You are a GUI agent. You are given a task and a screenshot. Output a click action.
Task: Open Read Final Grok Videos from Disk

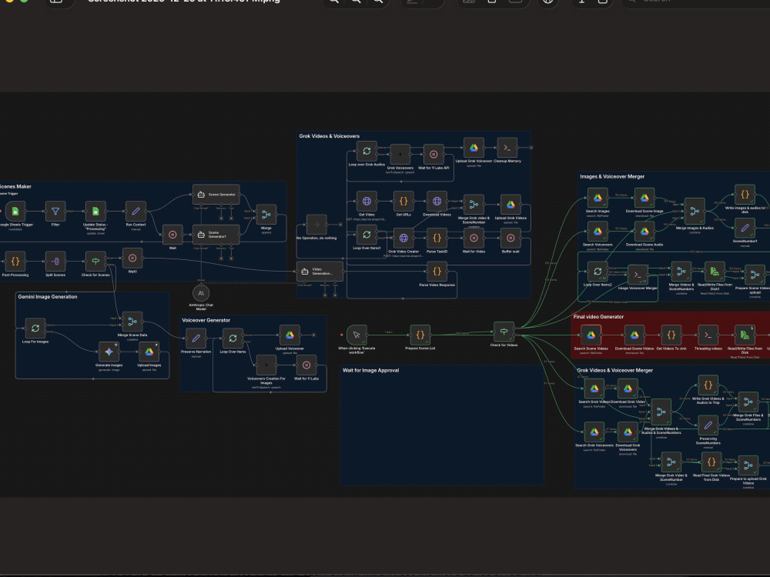click(x=711, y=462)
